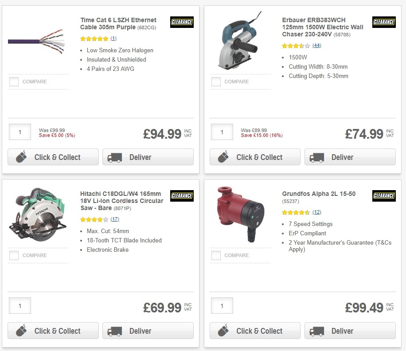
Task: Select the Click & Collect button for Erbauer chaser
Action: tap(255, 157)
